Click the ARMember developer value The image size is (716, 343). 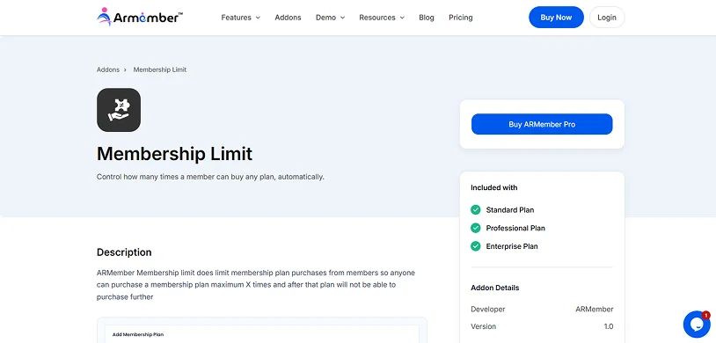click(x=595, y=310)
